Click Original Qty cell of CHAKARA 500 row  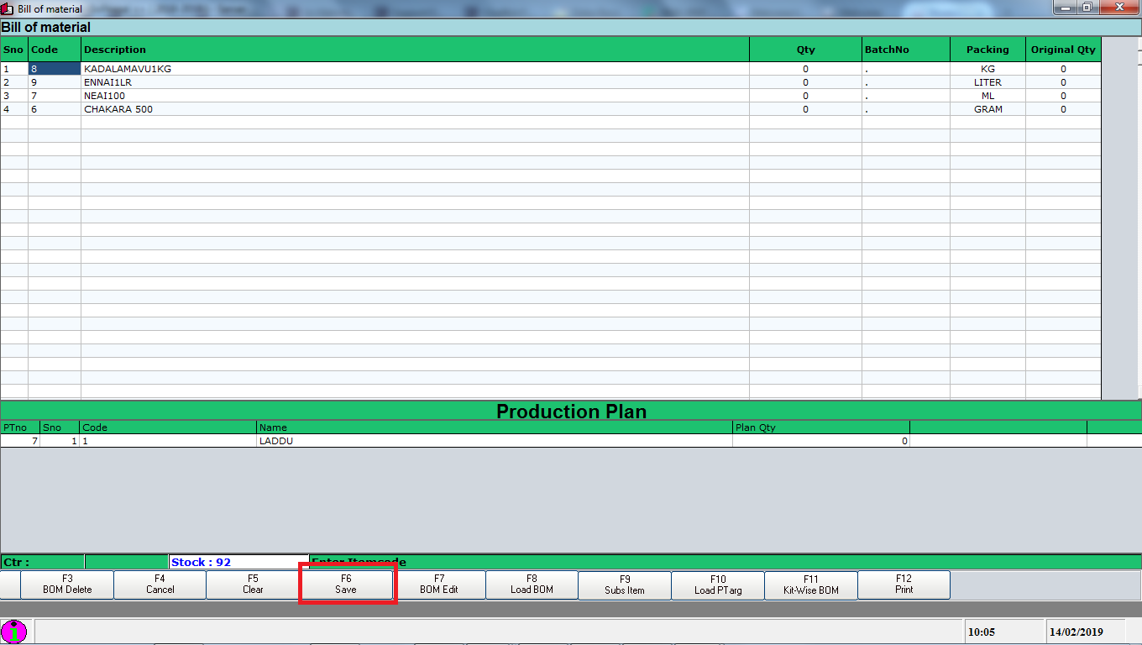(x=1063, y=109)
